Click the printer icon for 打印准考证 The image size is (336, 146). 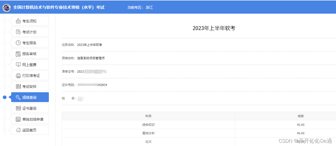point(18,76)
